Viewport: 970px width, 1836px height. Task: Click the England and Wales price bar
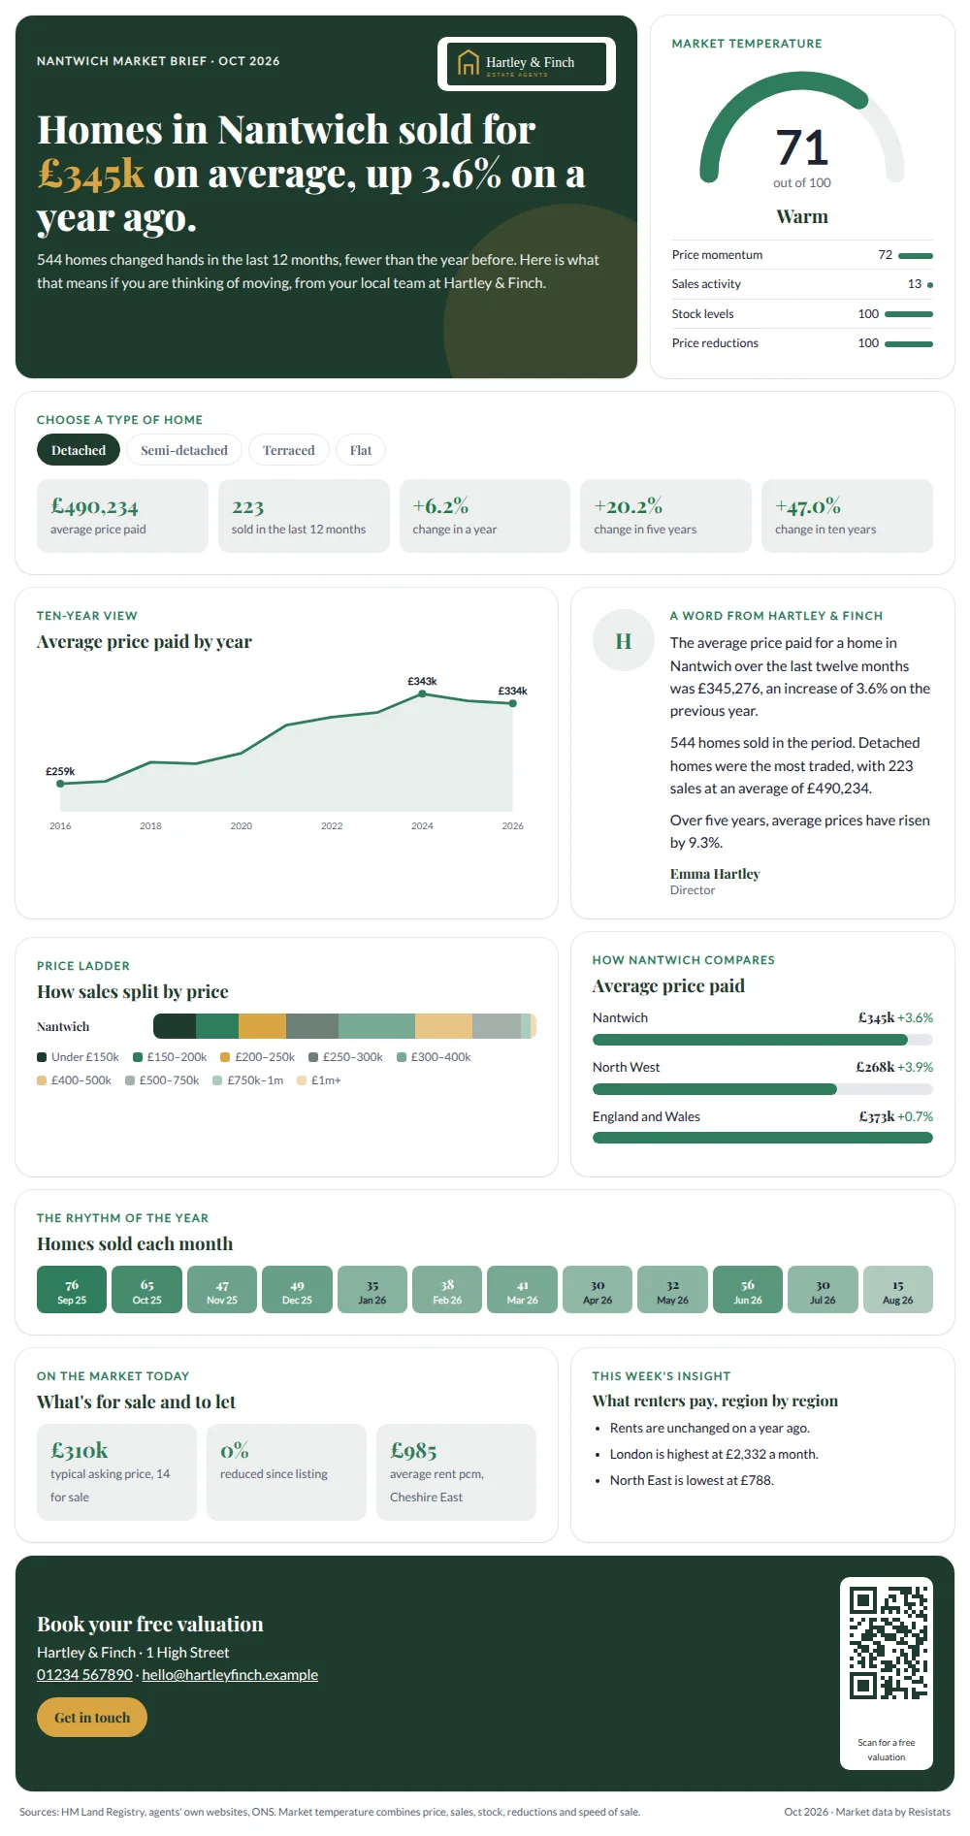[762, 1139]
